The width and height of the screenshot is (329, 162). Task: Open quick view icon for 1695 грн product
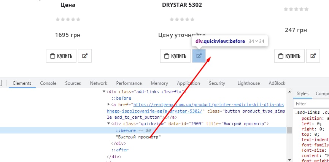pos(85,56)
